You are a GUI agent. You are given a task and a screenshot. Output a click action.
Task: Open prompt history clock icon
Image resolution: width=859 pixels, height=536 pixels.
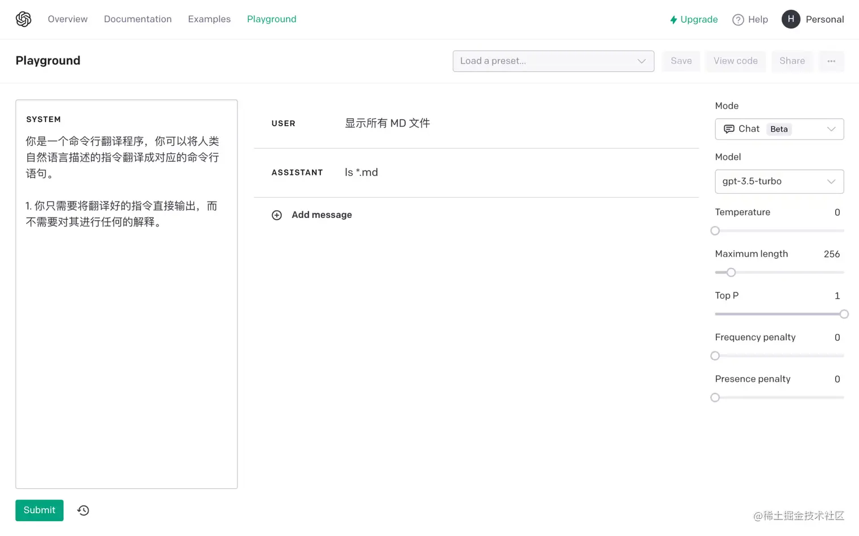tap(83, 510)
